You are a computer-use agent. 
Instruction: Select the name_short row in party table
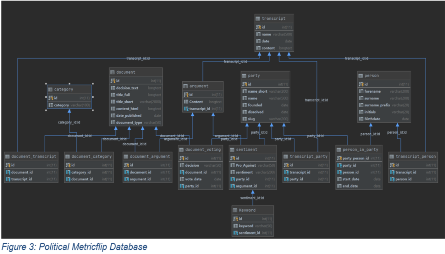click(265, 91)
